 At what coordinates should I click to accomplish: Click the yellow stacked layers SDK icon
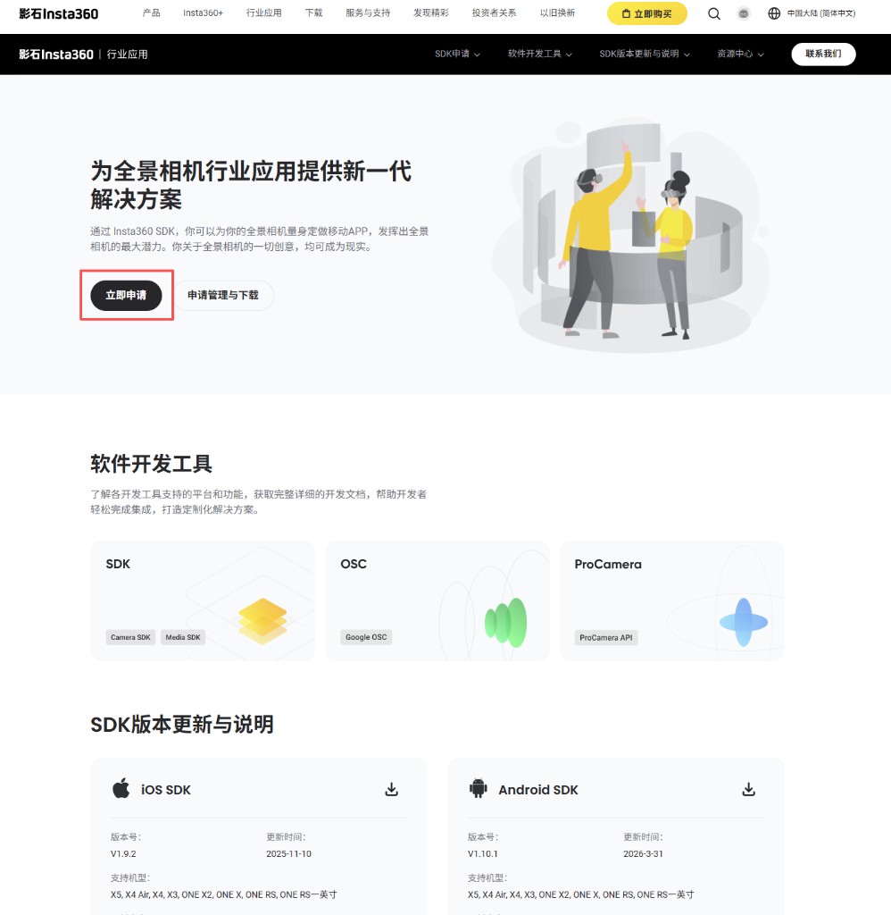coord(263,621)
